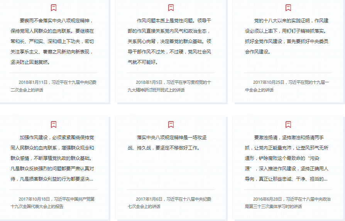Select the quote starting with 要锲而不舍落实中央八项规定

pyautogui.click(x=53, y=41)
